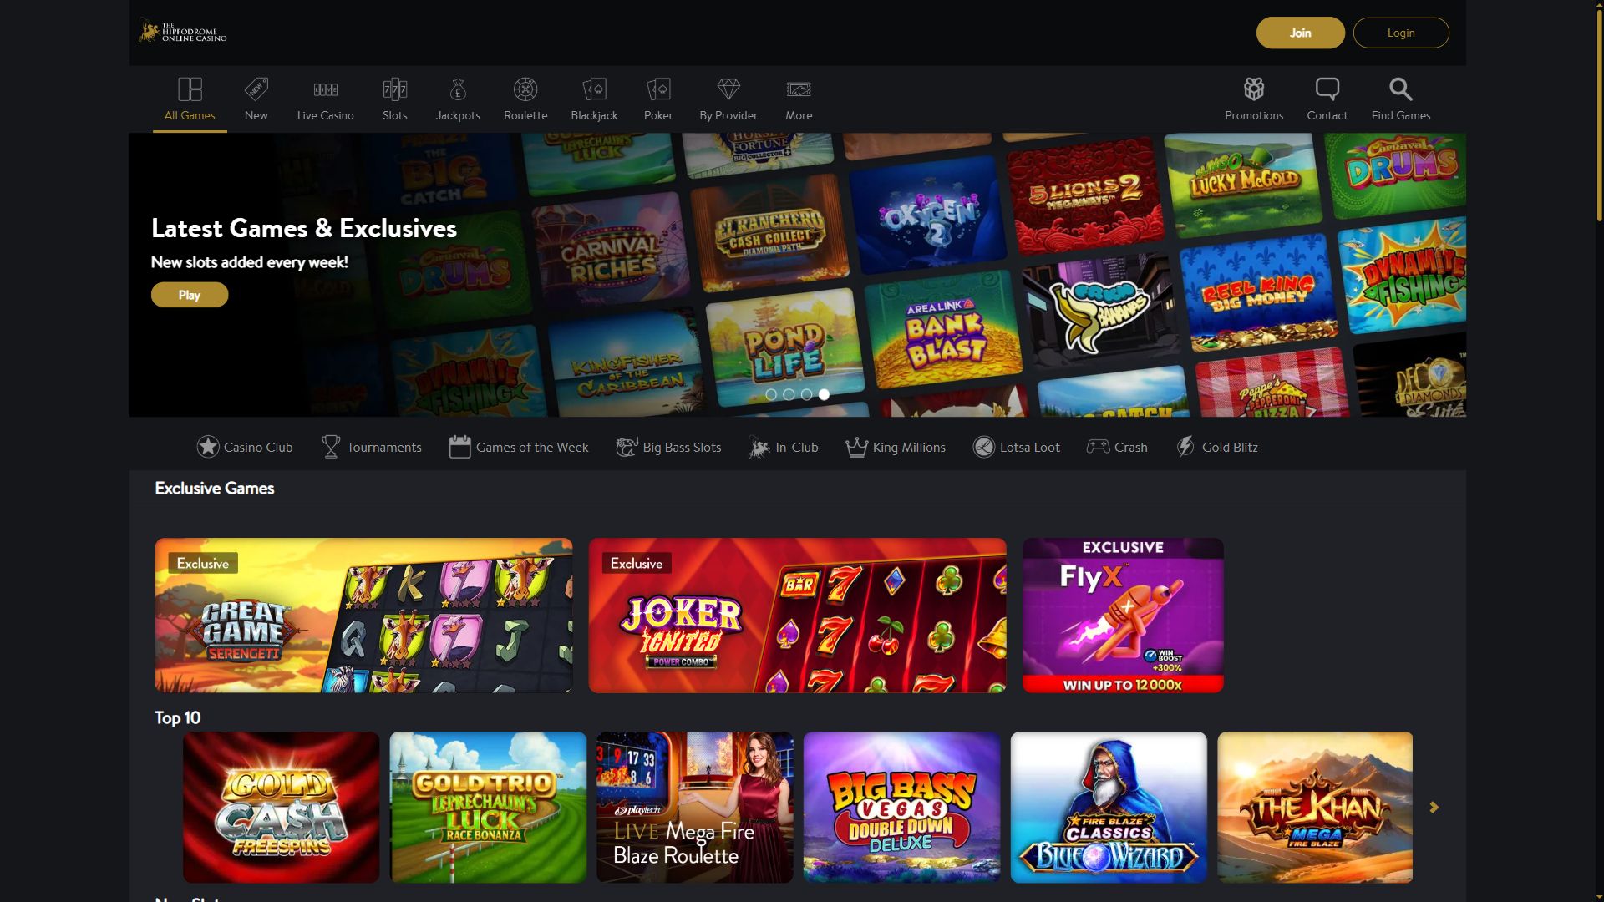
Task: Click the Top 10 heading
Action: (x=177, y=717)
